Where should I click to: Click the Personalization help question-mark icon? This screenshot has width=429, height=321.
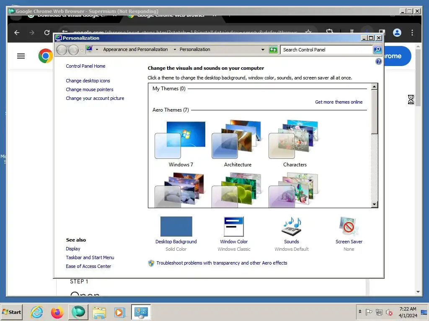click(x=378, y=61)
